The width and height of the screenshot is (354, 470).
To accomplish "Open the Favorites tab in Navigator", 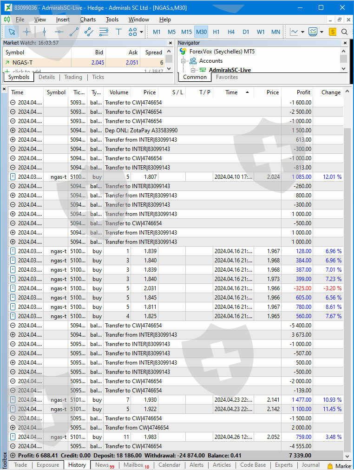I will pyautogui.click(x=227, y=77).
